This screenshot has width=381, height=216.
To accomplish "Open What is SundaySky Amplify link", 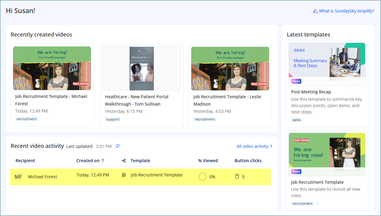I will [346, 11].
